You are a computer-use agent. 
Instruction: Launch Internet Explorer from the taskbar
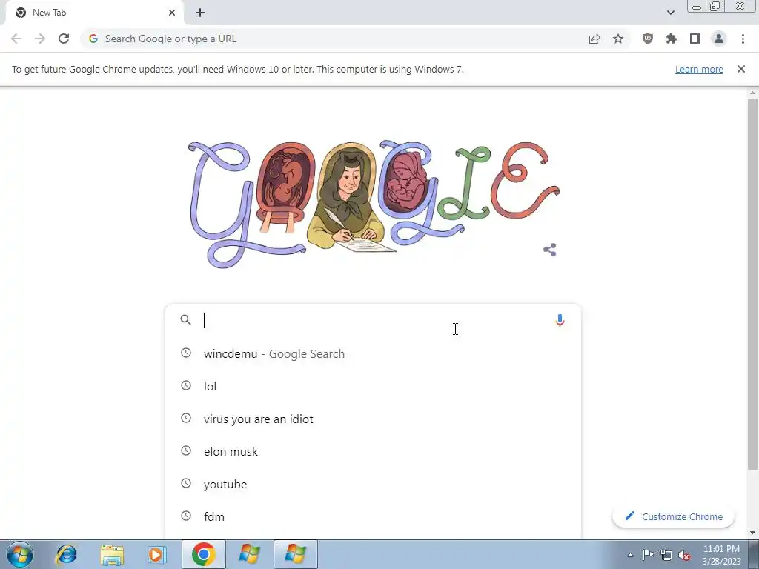coord(66,554)
